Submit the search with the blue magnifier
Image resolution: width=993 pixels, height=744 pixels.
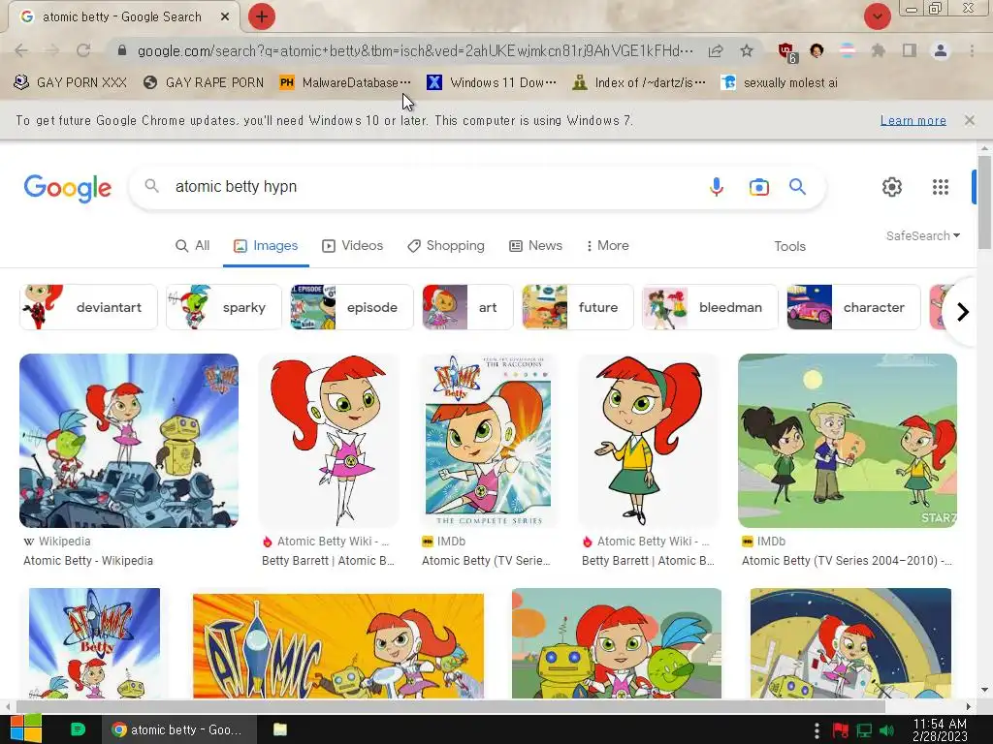point(797,187)
